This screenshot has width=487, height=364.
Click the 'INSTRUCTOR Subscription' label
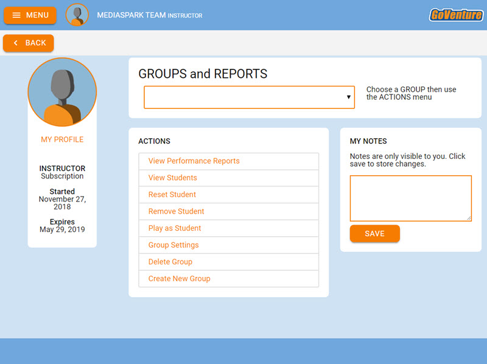(62, 172)
